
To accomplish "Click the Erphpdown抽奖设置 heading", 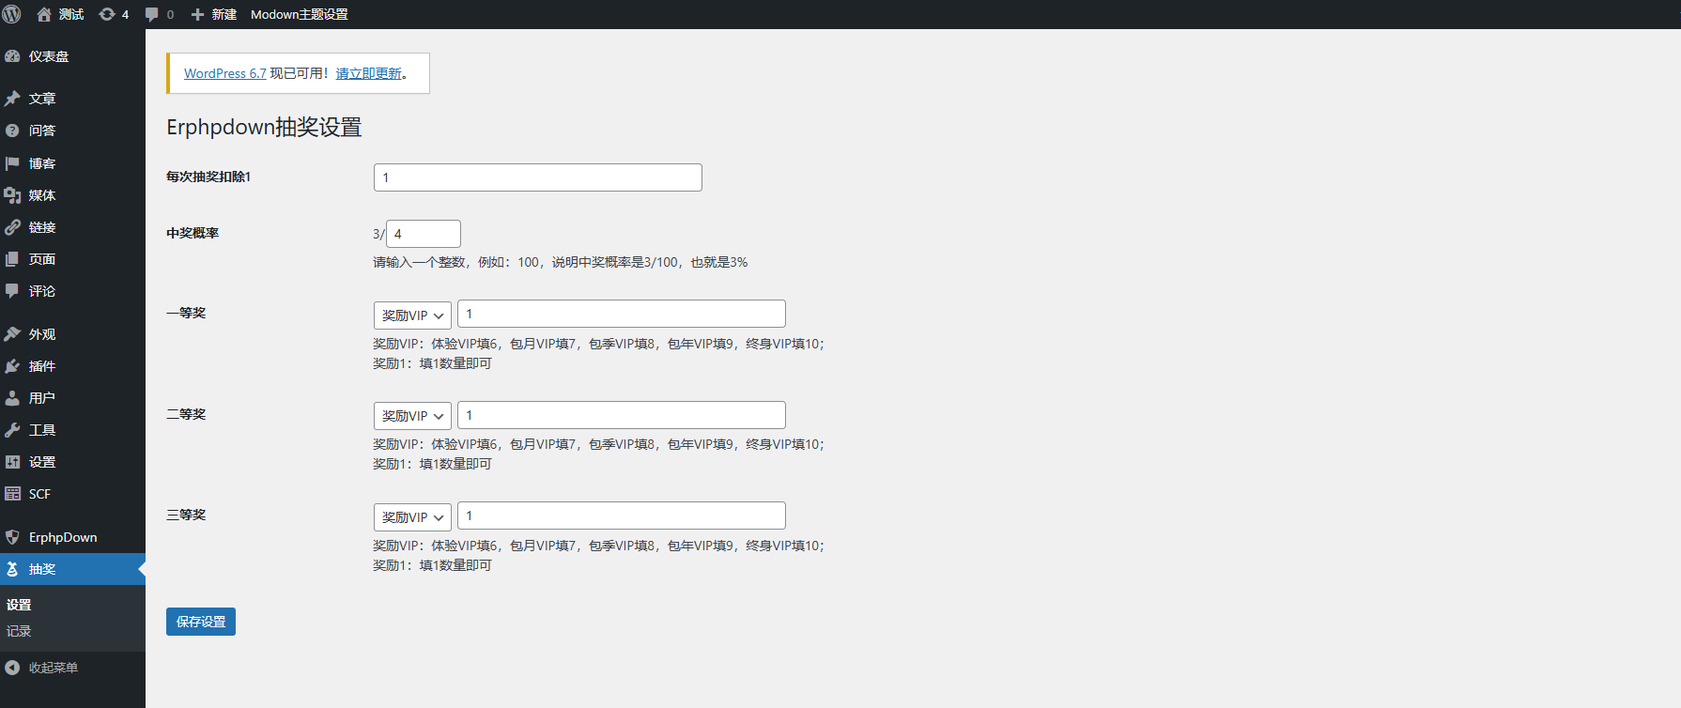I will [264, 127].
